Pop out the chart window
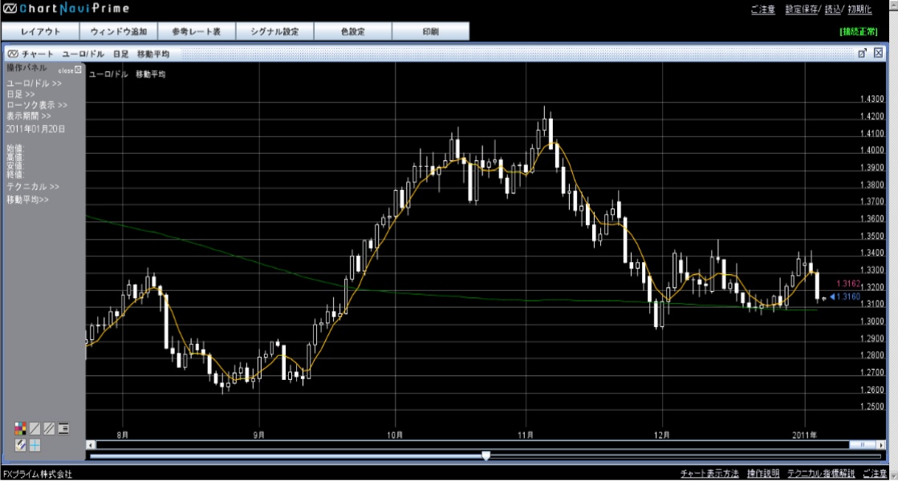Viewport: 898px width, 481px height. [863, 53]
